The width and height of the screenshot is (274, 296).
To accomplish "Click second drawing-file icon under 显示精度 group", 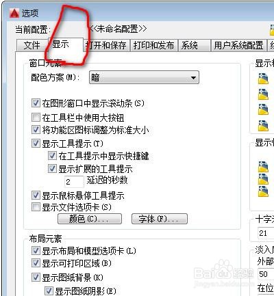I will [263, 94].
